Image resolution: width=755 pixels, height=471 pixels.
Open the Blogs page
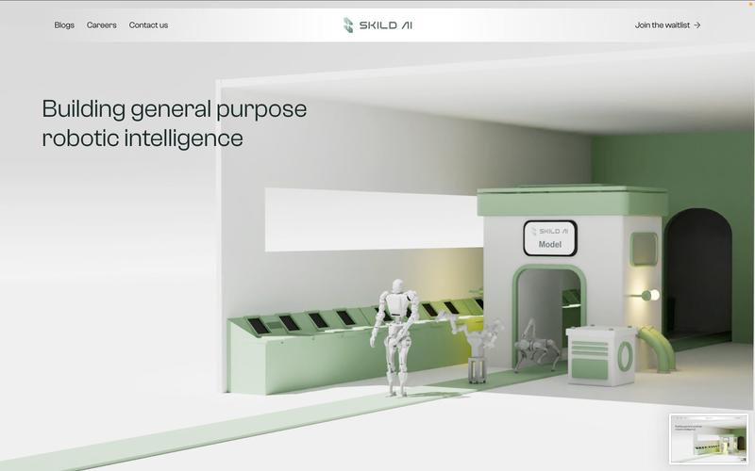(x=64, y=25)
